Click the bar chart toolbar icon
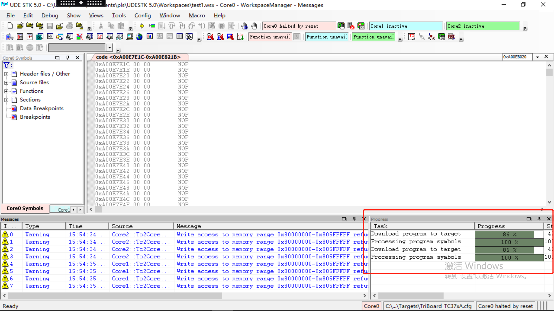Screen dimensions: 554x311 coord(149,37)
